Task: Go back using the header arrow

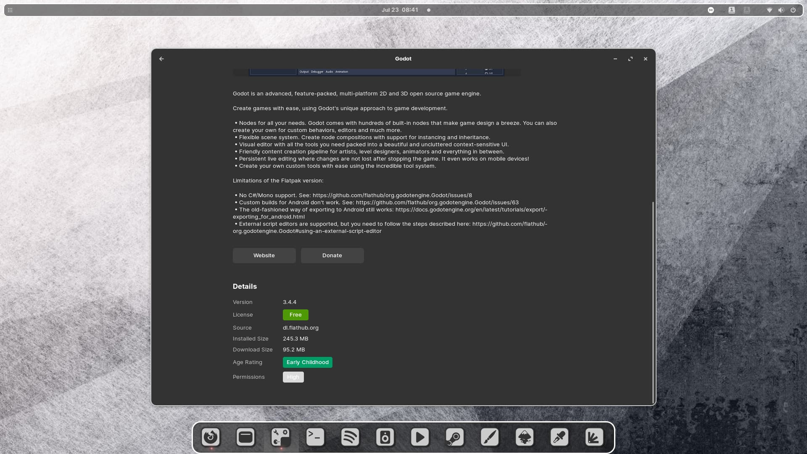Action: click(161, 59)
